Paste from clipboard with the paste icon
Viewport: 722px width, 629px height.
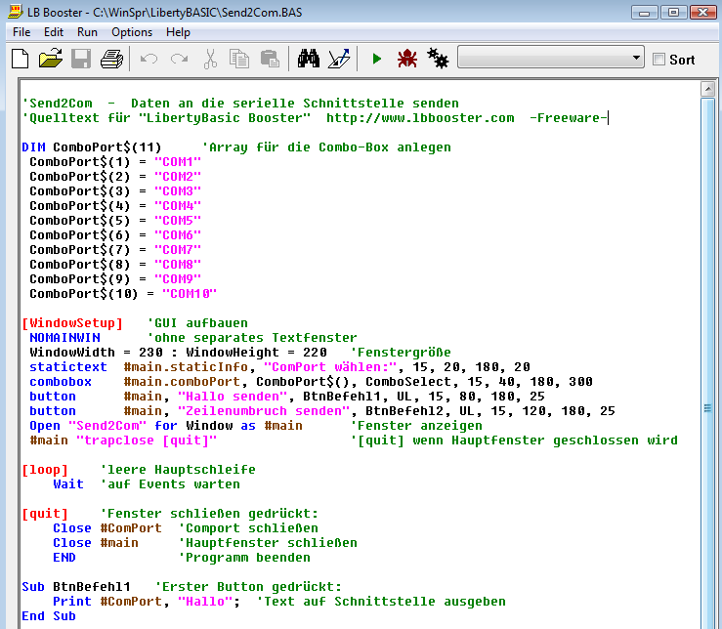pos(270,59)
